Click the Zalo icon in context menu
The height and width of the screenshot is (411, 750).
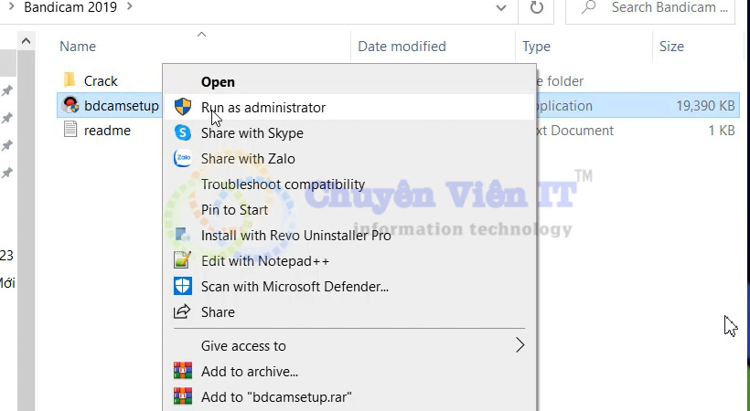183,159
